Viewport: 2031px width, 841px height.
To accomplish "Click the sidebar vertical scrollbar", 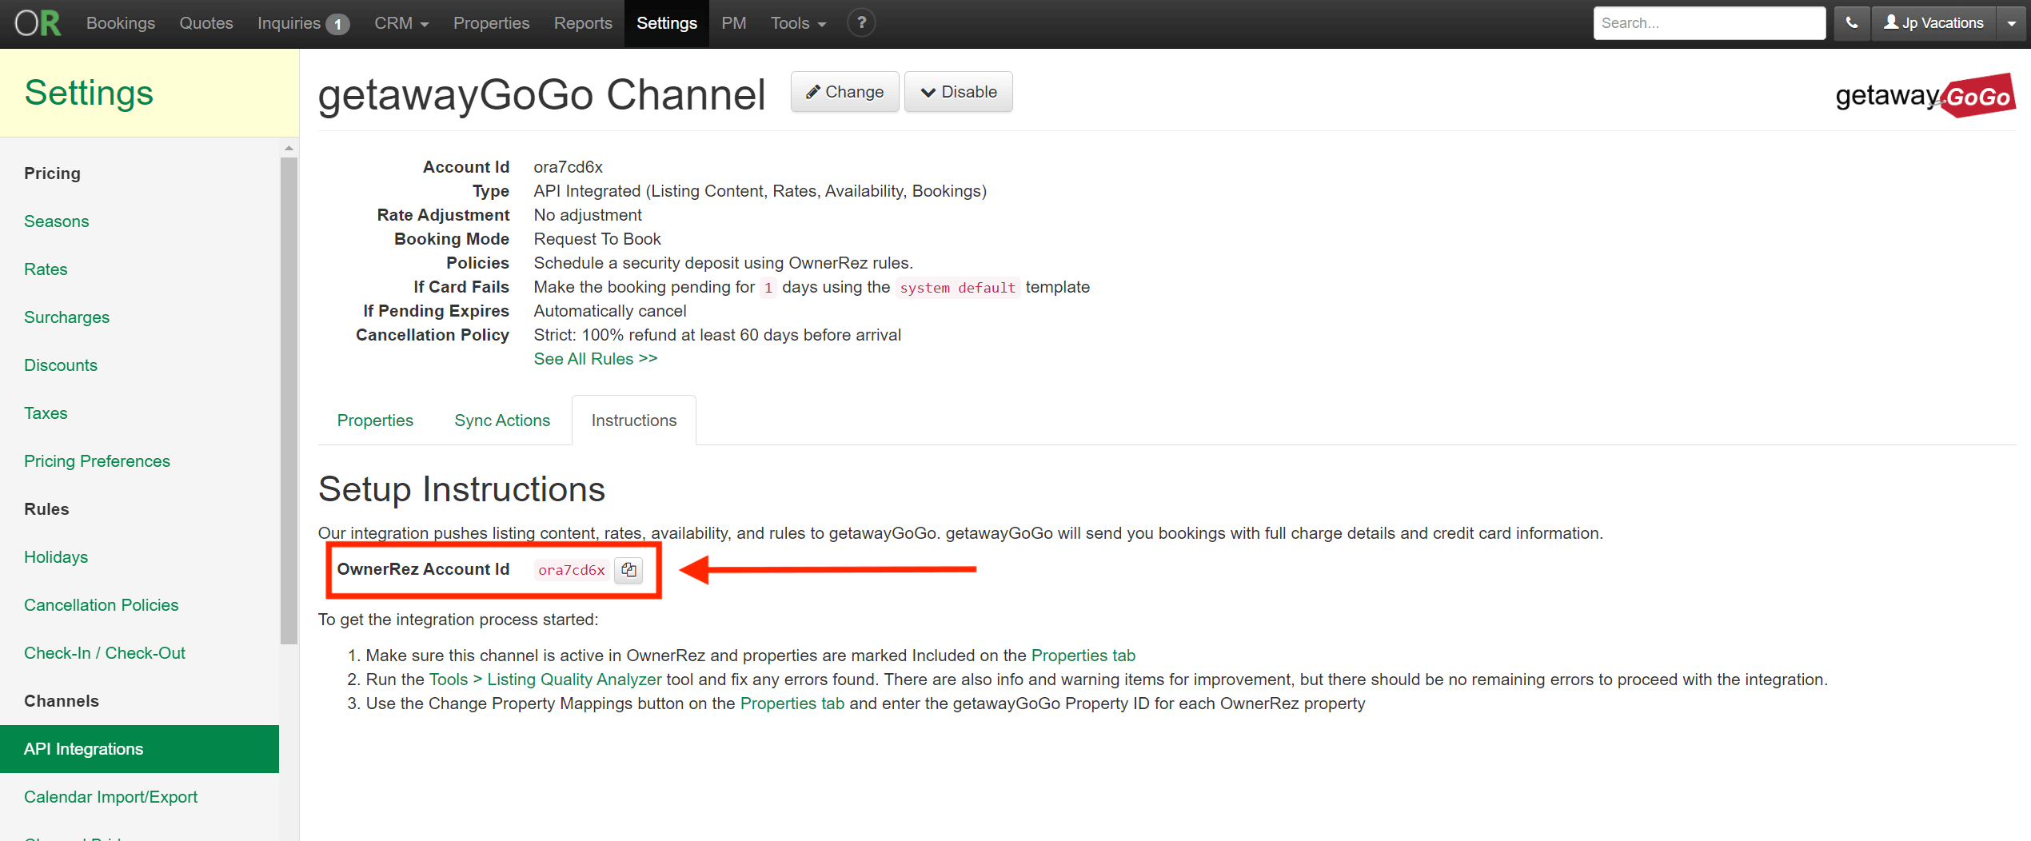I will click(x=289, y=400).
